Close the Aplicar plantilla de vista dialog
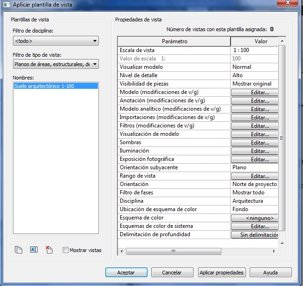The image size is (303, 286). pyautogui.click(x=291, y=4)
